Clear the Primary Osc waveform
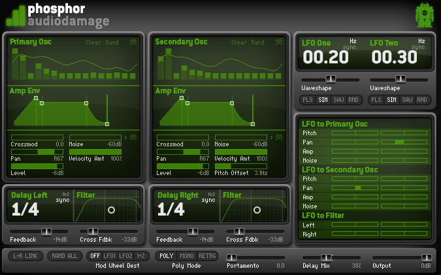The height and width of the screenshot is (275, 441). click(x=93, y=43)
